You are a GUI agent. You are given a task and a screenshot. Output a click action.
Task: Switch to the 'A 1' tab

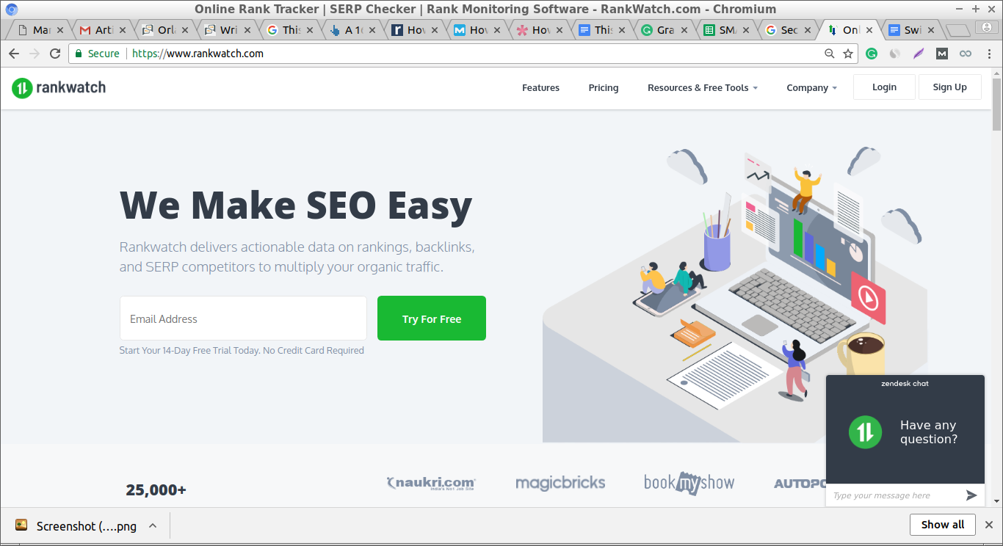point(351,30)
